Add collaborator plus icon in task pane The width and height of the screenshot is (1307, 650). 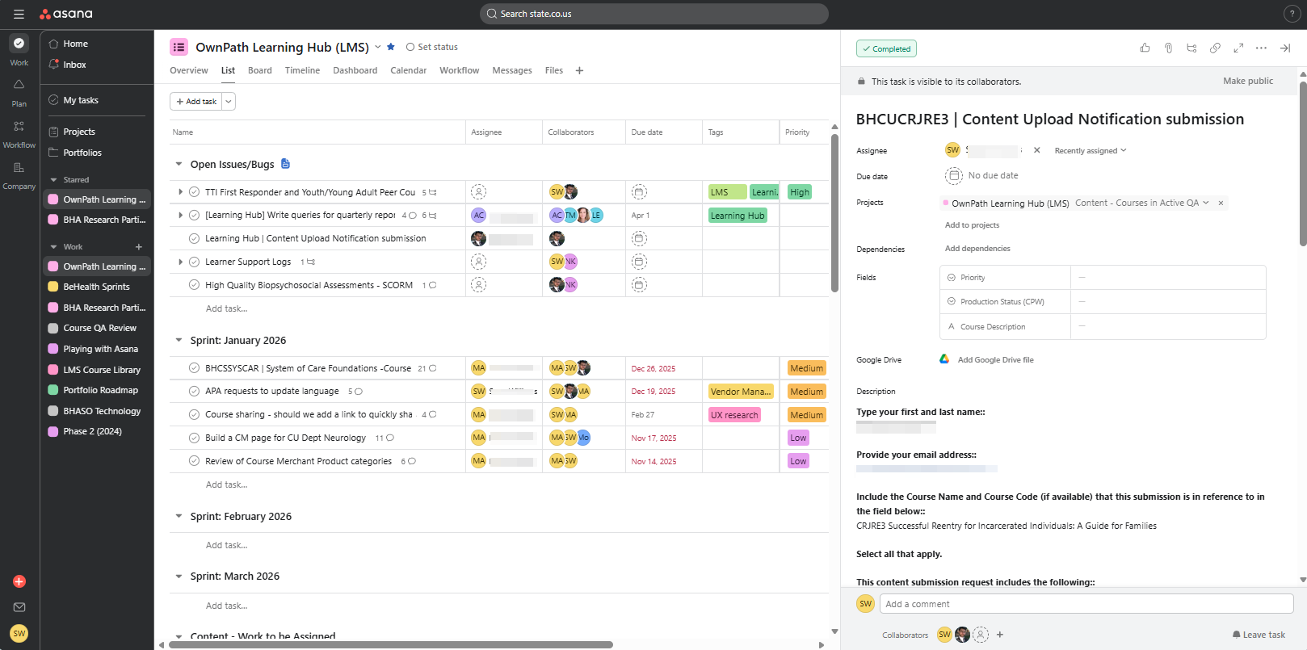tap(1000, 635)
